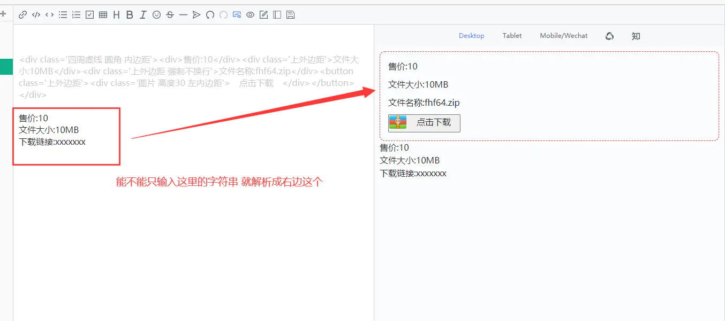Image resolution: width=725 pixels, height=321 pixels.
Task: Redo the last edit
Action: pyautogui.click(x=223, y=15)
